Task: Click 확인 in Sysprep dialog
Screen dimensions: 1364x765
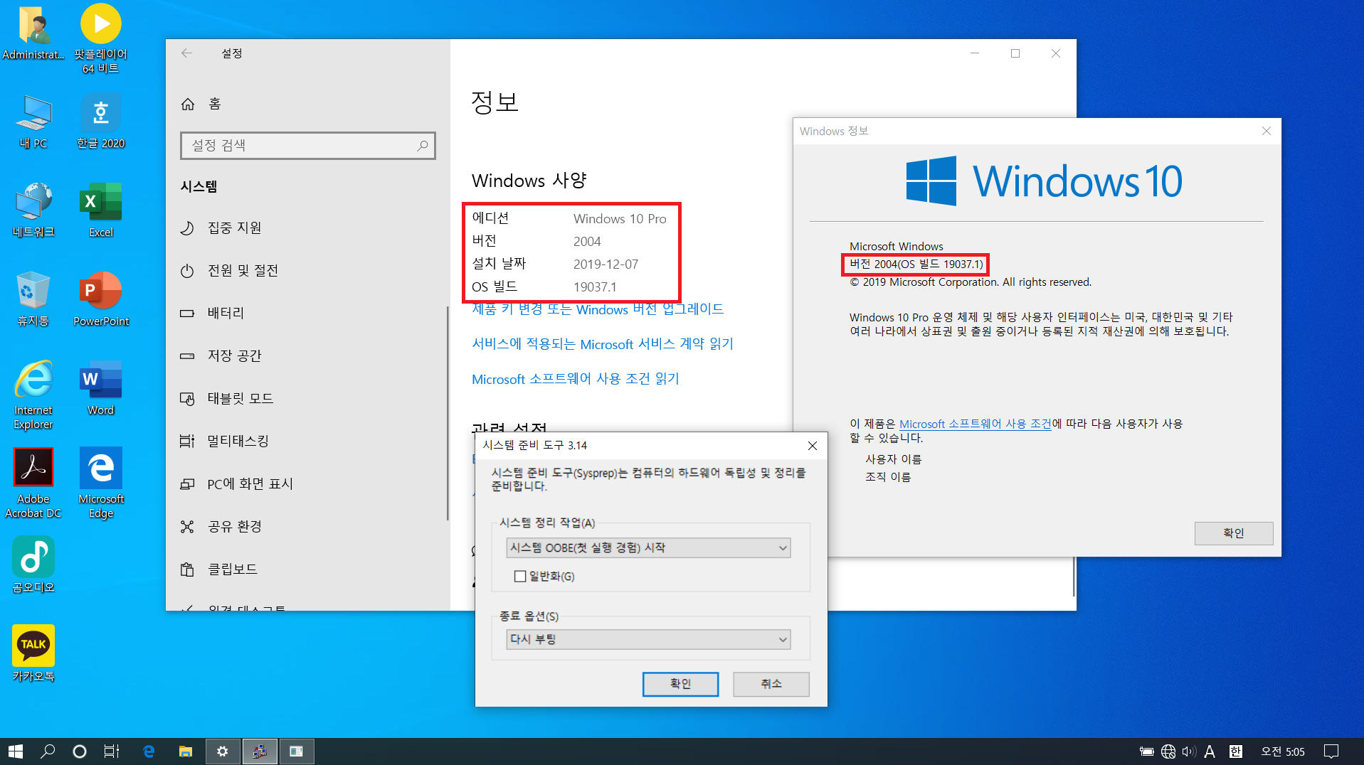Action: coord(680,684)
